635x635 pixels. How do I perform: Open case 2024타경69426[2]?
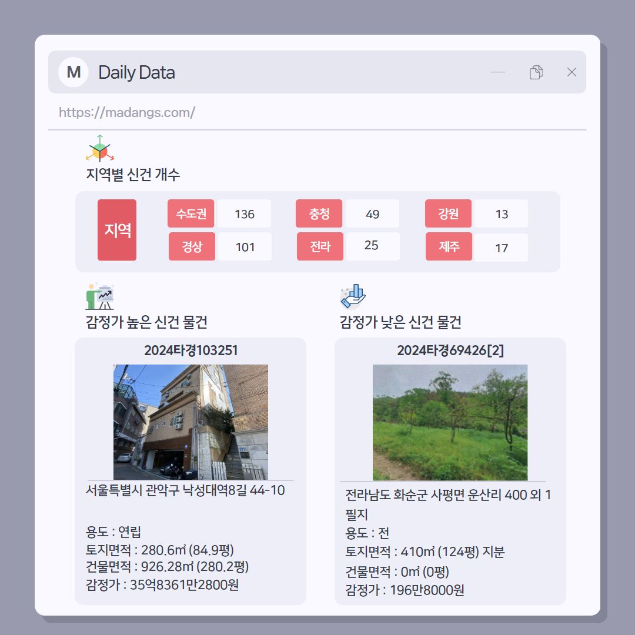point(450,350)
